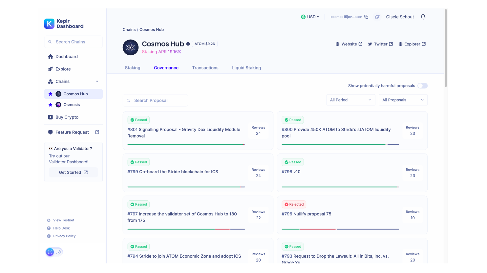Click Chains in the breadcrumb
Viewport: 487px width, 273px height.
(129, 29)
